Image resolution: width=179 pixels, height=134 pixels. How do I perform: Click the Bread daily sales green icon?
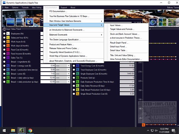pos(8,78)
